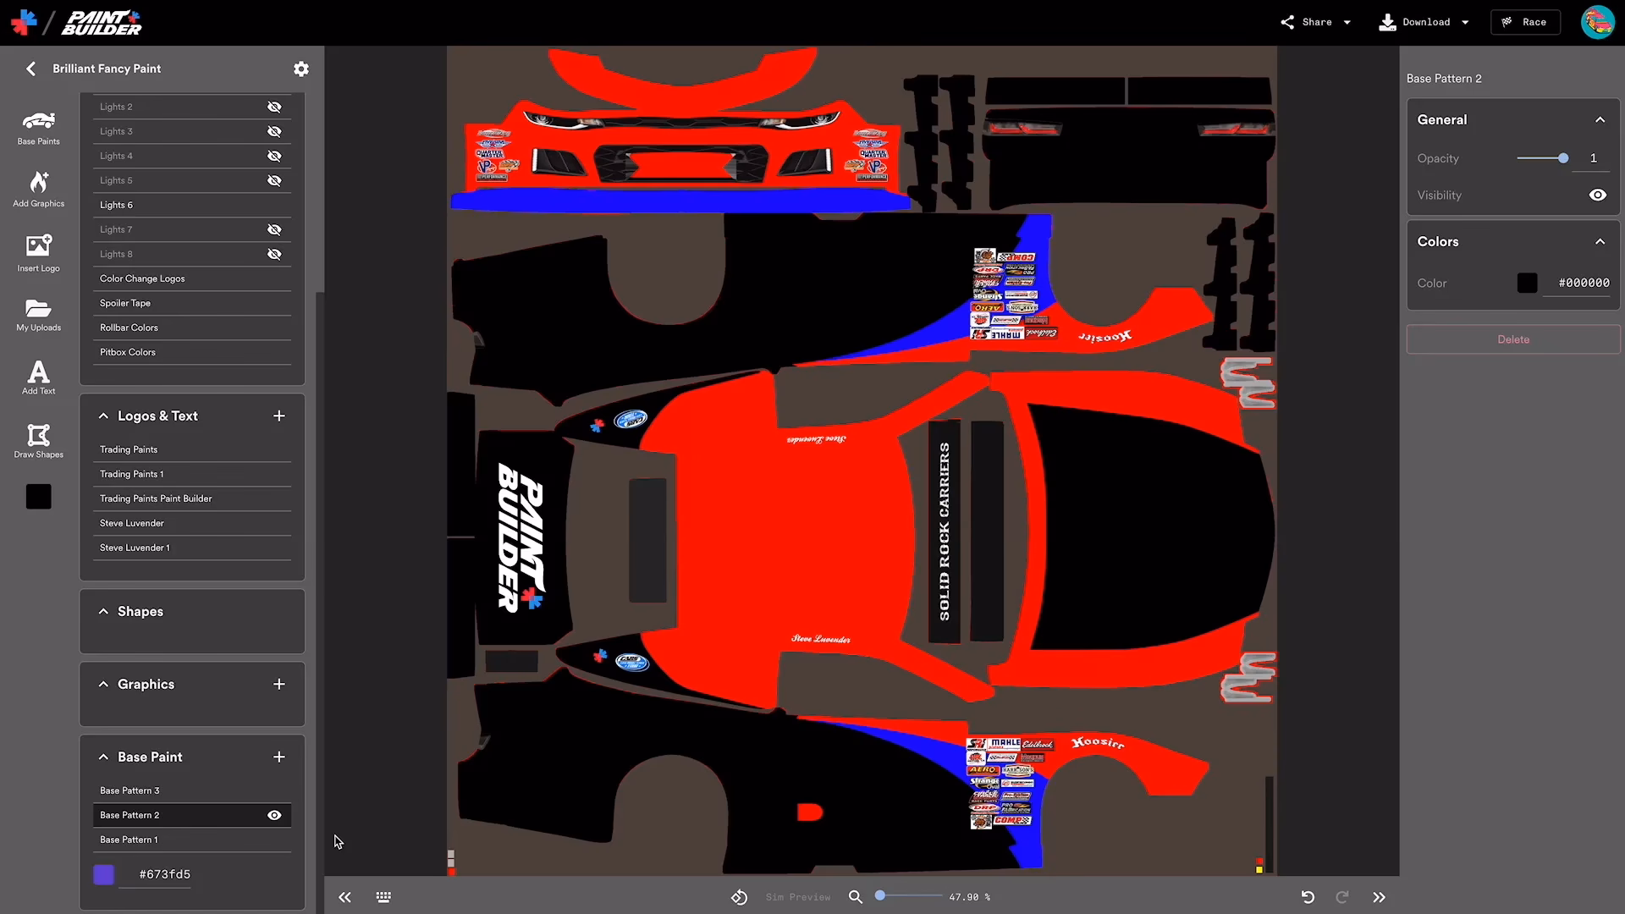Collapse the right panel with double arrows
The height and width of the screenshot is (914, 1625).
pos(1379,897)
